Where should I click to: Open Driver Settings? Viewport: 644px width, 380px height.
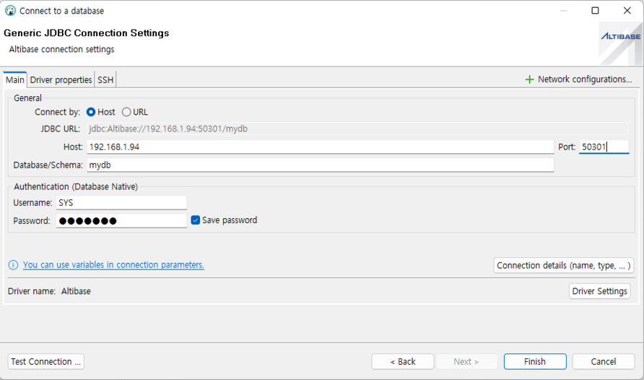(599, 291)
